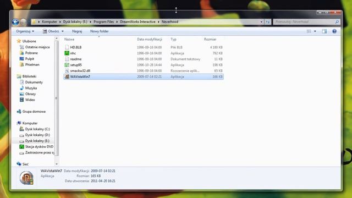Sort by Data modyfikacji column header

[x=150, y=39]
